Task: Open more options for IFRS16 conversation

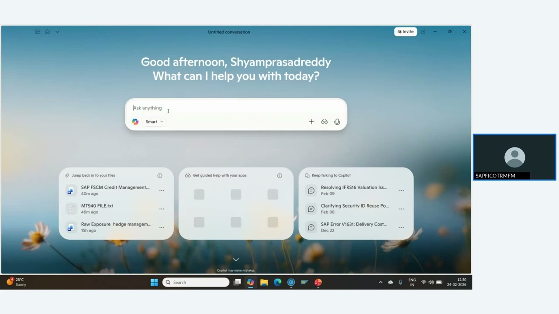Action: (401, 191)
